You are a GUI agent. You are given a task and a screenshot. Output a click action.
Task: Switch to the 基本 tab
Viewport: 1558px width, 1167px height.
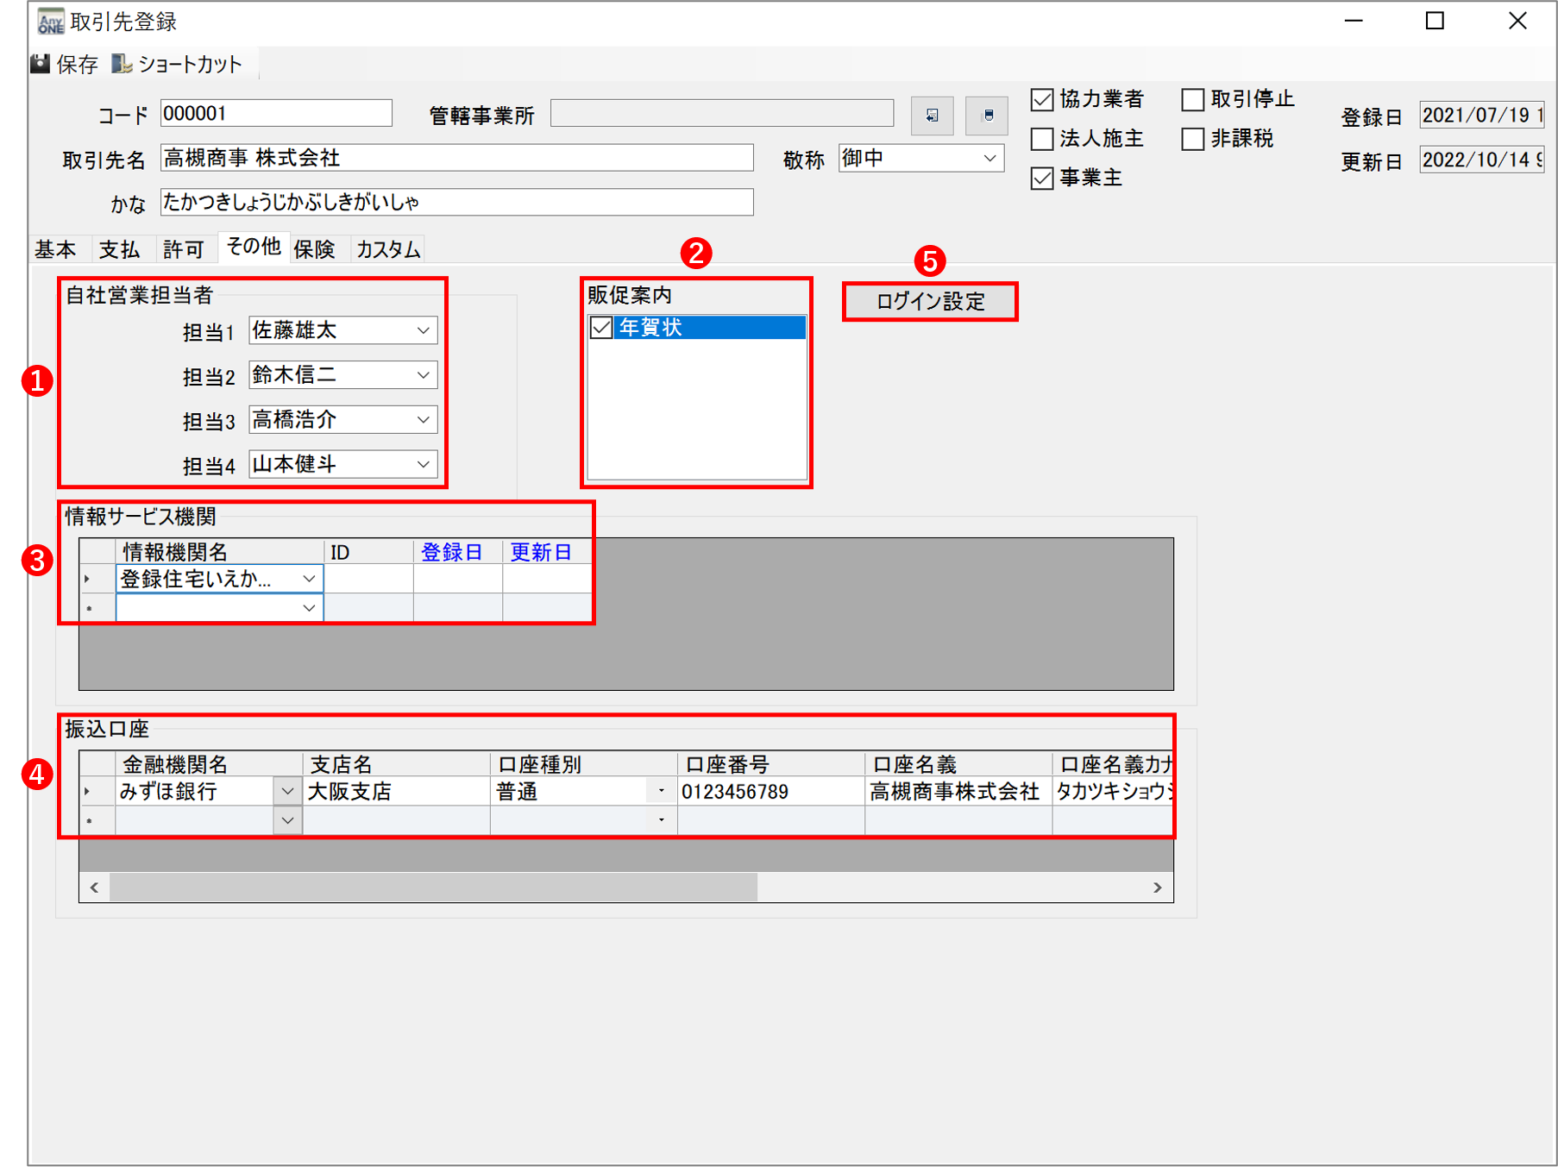tap(55, 249)
